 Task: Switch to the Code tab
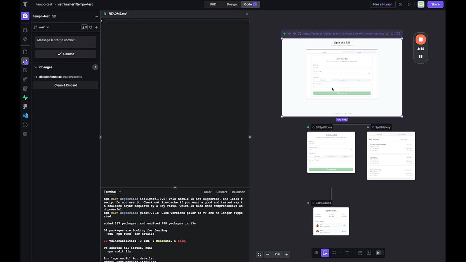pyautogui.click(x=250, y=4)
